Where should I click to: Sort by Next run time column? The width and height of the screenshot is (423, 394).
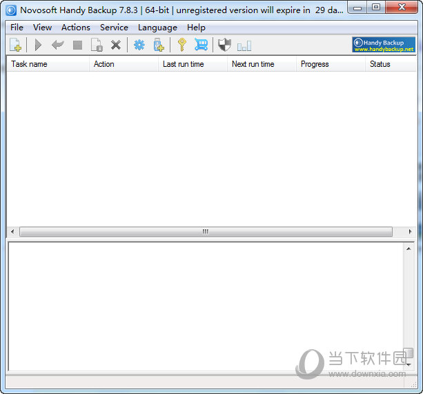(x=262, y=64)
